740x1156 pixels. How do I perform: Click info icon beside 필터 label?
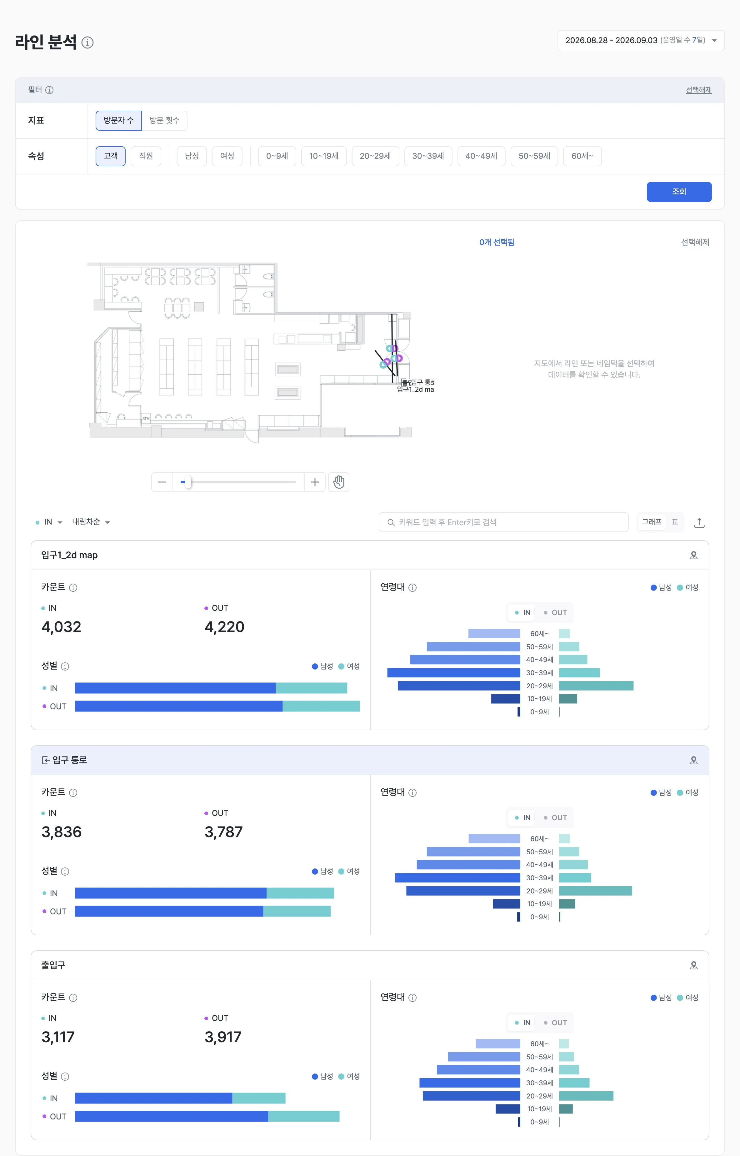click(x=49, y=90)
